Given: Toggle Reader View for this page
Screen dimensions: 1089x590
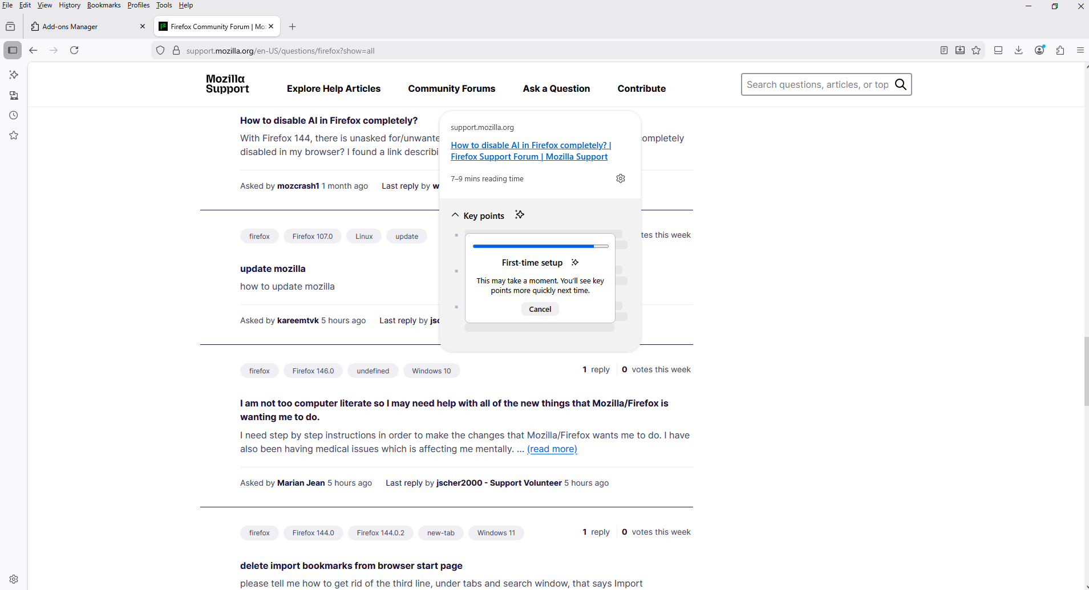Looking at the screenshot, I should 944,50.
